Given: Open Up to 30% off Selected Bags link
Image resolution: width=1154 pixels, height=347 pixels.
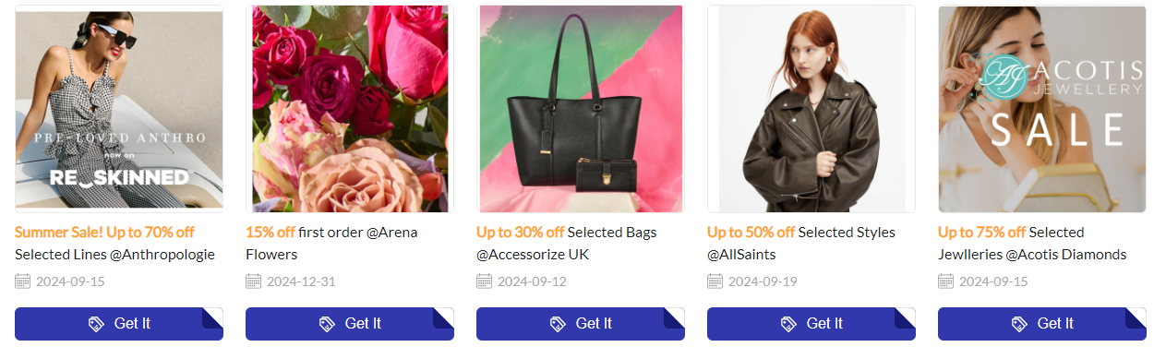Looking at the screenshot, I should [x=567, y=244].
